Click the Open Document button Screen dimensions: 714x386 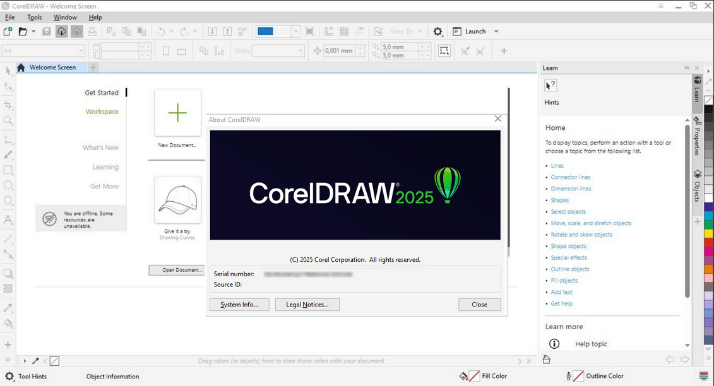[177, 270]
